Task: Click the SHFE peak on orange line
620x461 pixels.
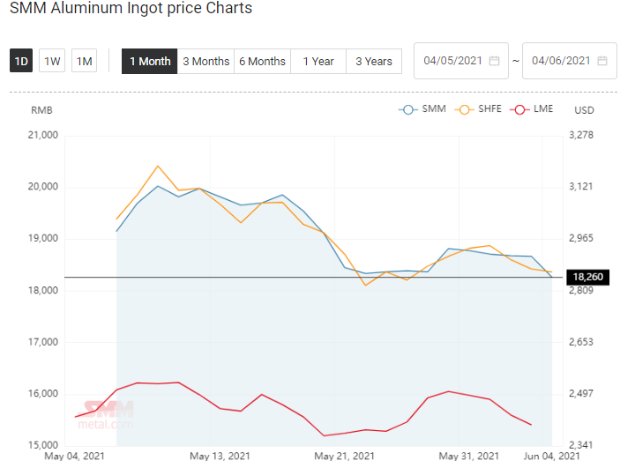Action: click(158, 166)
